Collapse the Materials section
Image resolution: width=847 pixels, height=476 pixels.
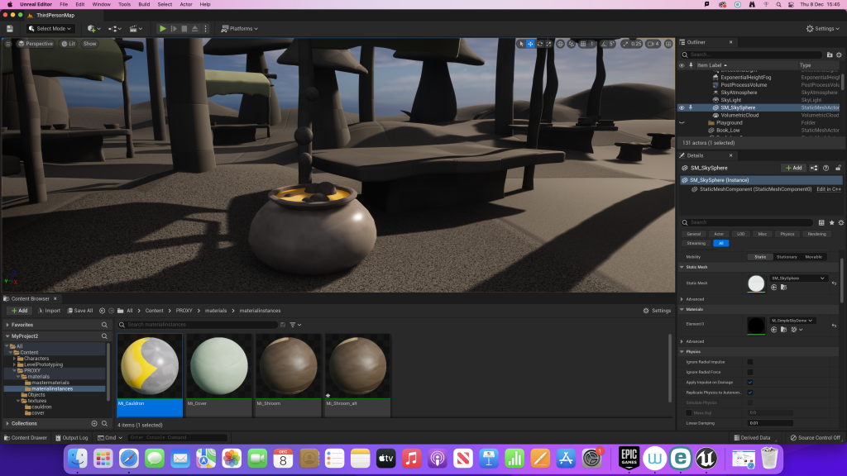(x=682, y=309)
